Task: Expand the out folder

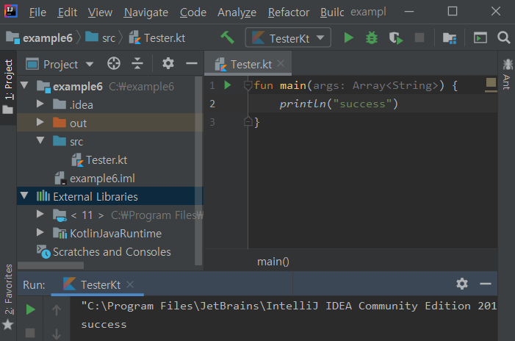Action: click(40, 122)
